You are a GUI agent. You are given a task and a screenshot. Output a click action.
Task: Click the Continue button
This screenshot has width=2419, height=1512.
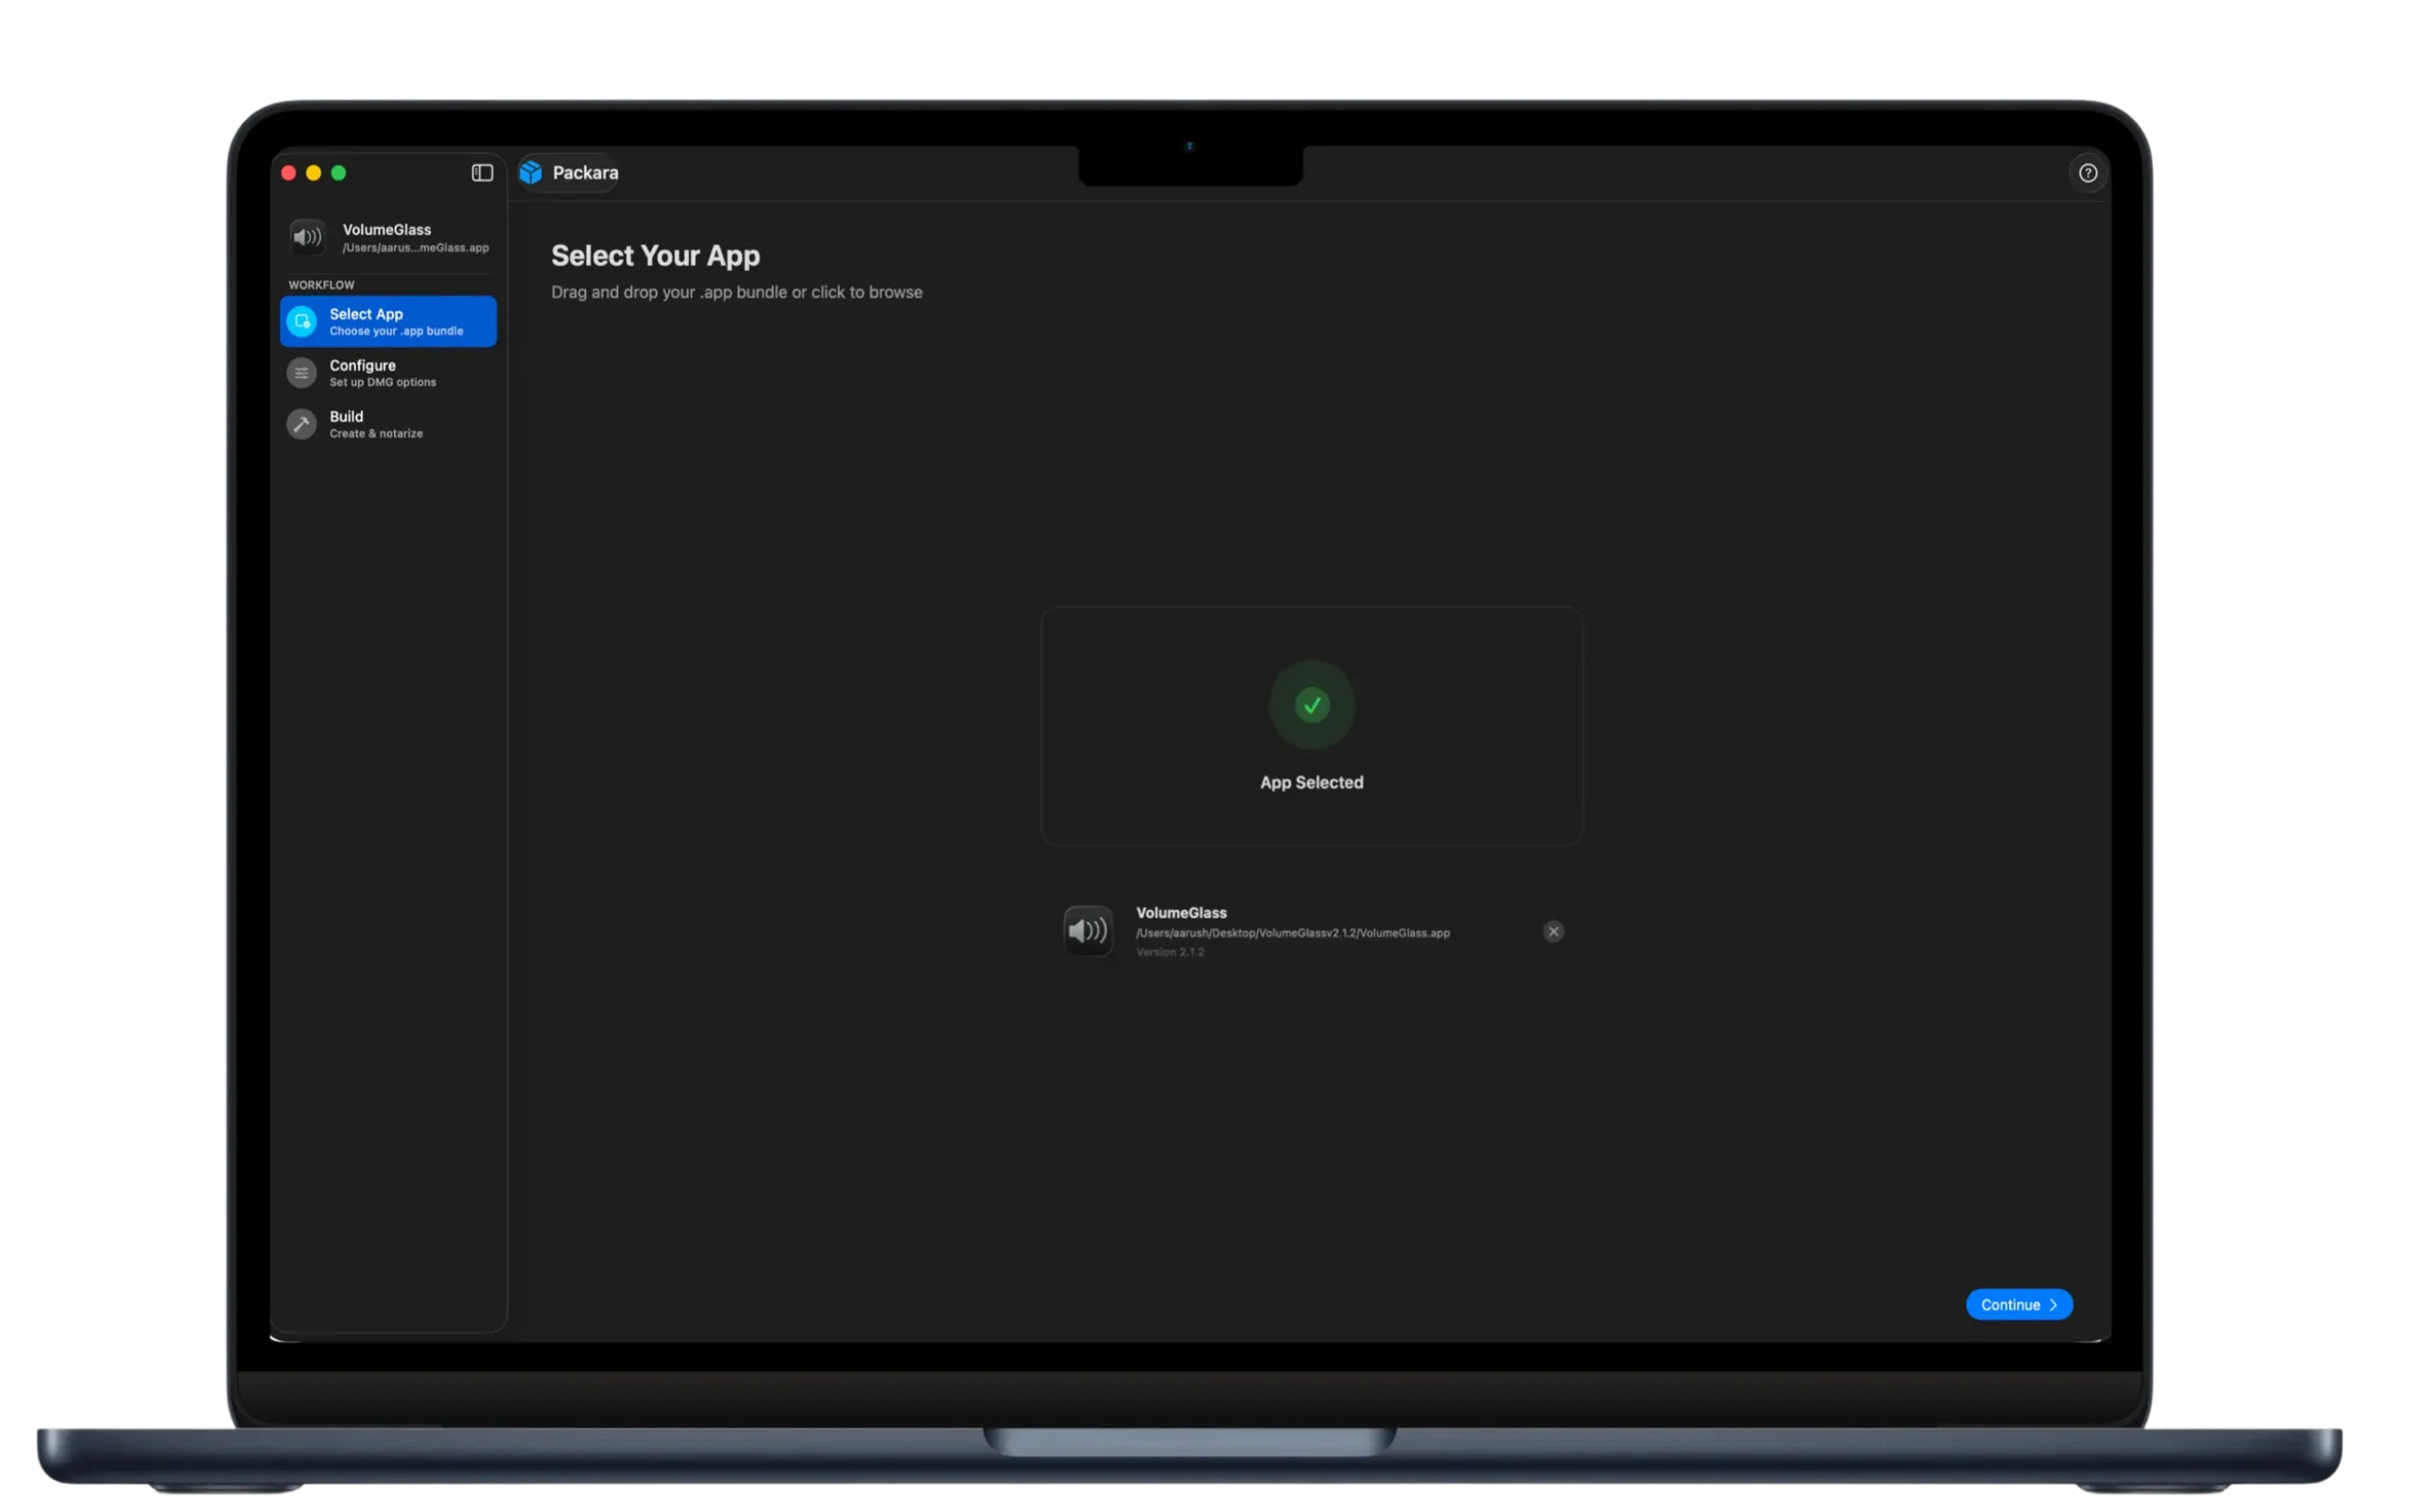pyautogui.click(x=2018, y=1304)
